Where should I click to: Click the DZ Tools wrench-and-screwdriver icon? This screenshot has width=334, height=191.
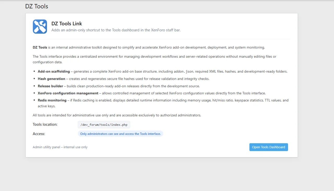click(x=40, y=27)
